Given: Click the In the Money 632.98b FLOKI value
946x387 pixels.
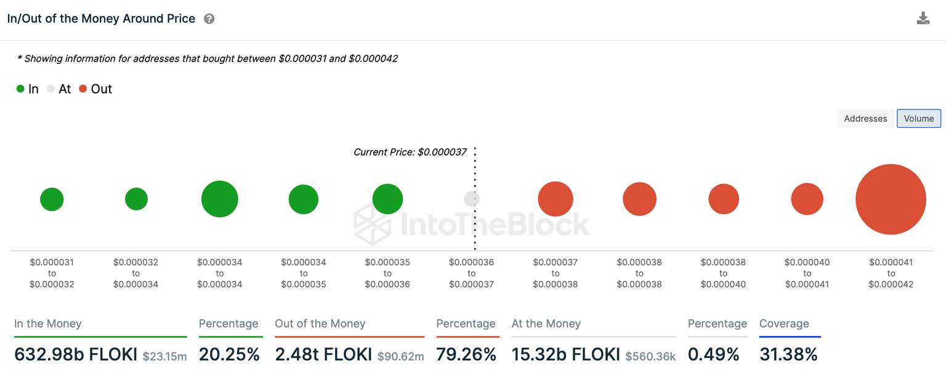Looking at the screenshot, I should click(x=76, y=355).
